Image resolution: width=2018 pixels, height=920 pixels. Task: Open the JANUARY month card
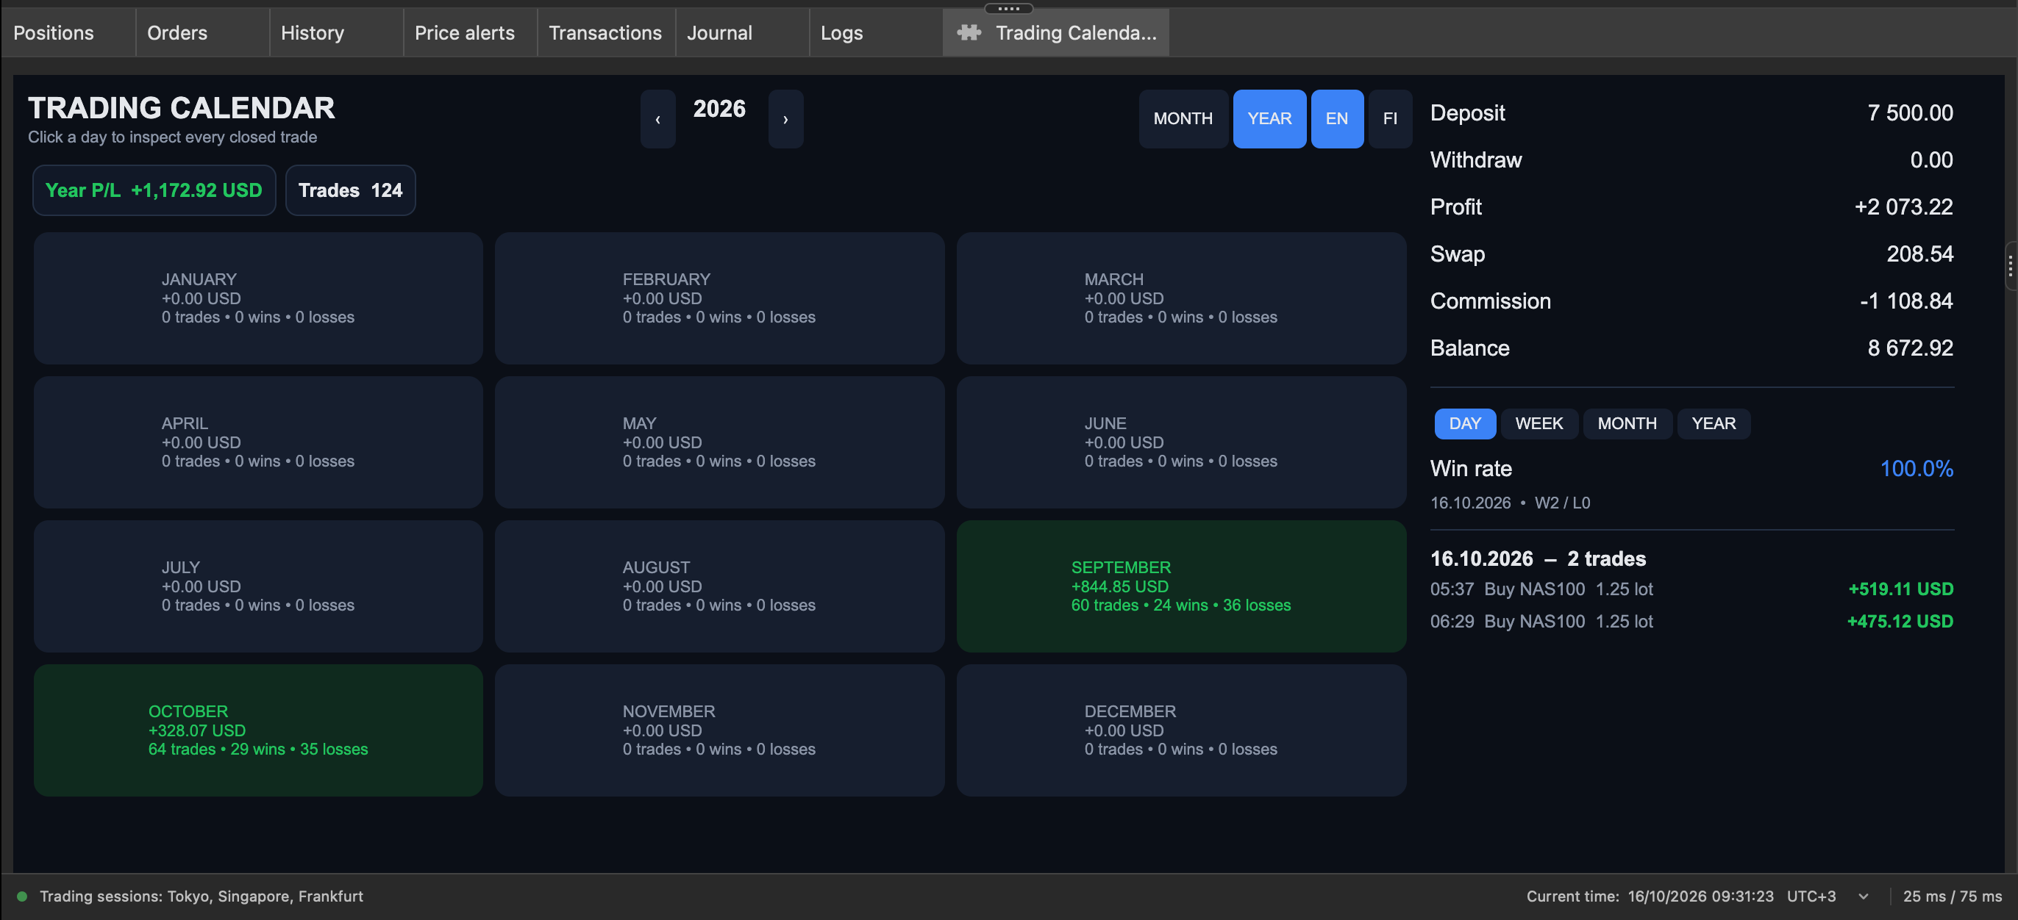click(259, 298)
